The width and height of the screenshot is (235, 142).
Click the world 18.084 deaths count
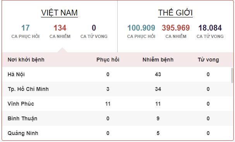(x=210, y=28)
